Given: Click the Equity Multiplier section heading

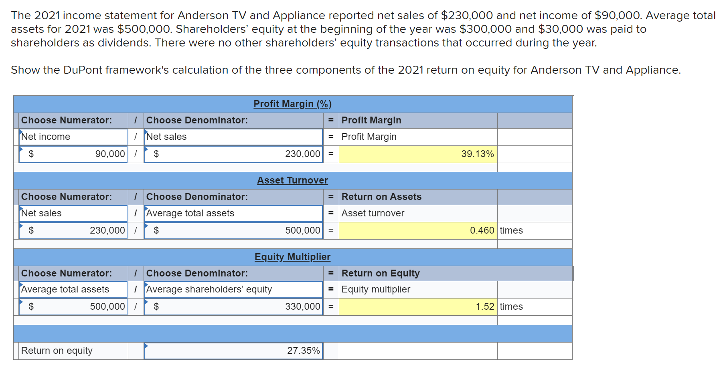Looking at the screenshot, I should (292, 257).
